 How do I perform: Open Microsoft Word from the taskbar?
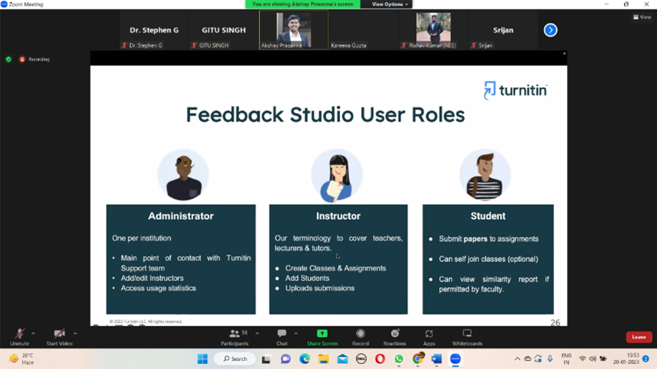pos(437,359)
